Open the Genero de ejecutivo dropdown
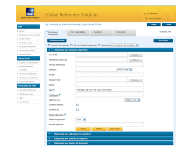The height and width of the screenshot is (150, 188). point(81,120)
